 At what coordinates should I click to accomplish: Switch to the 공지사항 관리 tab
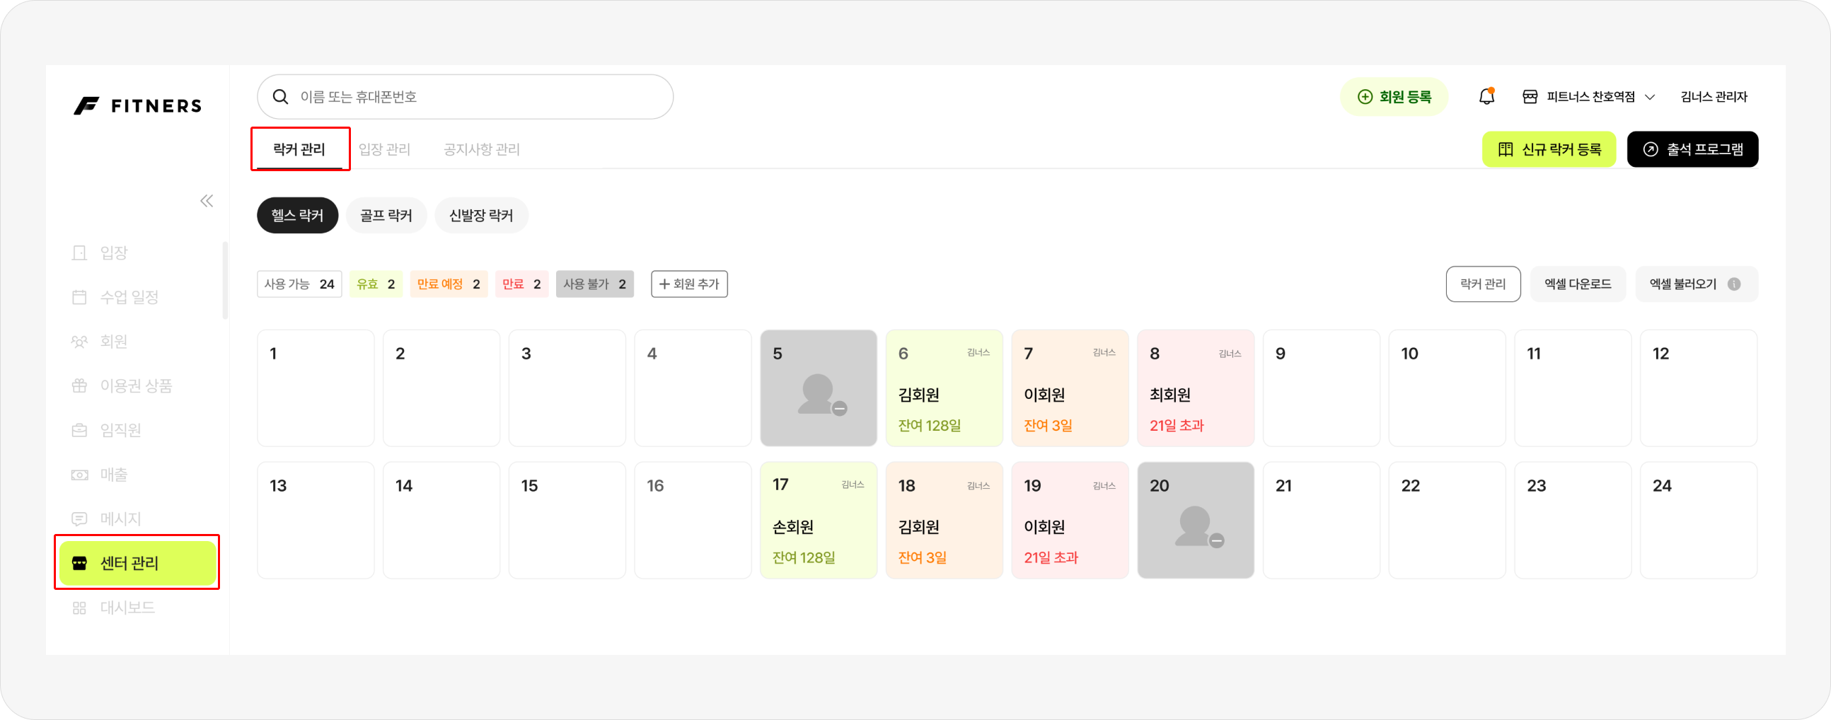[x=482, y=149]
